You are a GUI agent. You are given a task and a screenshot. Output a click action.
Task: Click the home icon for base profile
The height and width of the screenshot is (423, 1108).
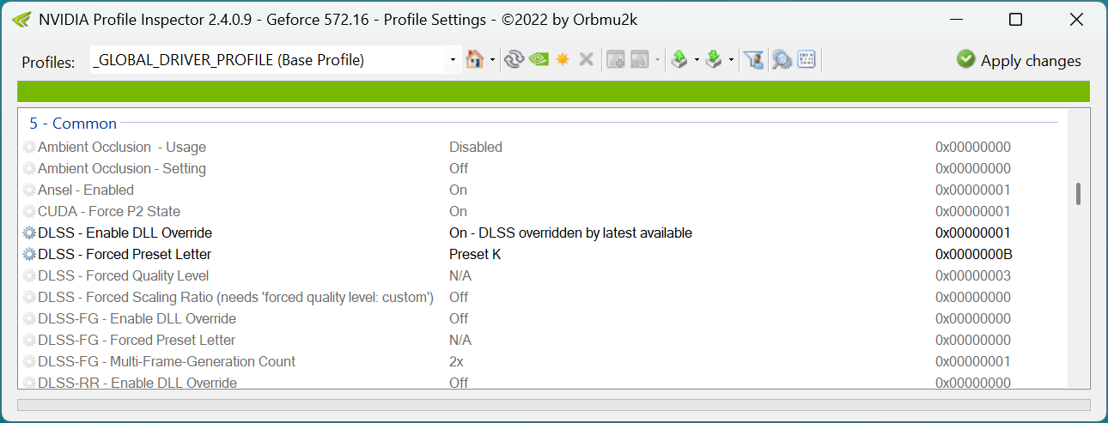point(473,60)
